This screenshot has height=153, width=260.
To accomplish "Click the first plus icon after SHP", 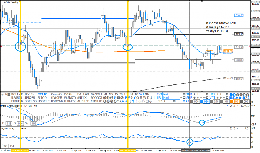I will click(x=194, y=98).
